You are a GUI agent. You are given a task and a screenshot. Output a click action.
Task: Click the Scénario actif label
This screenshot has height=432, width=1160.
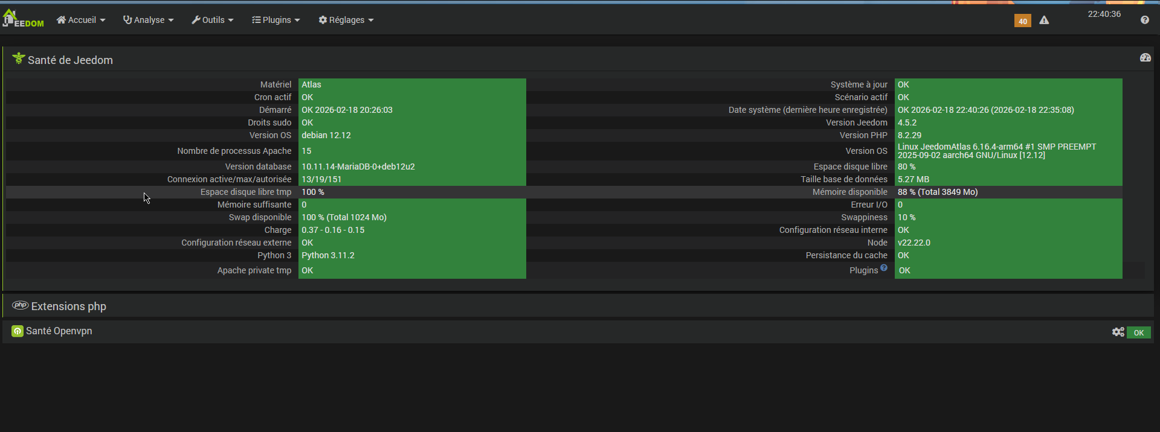pyautogui.click(x=861, y=97)
